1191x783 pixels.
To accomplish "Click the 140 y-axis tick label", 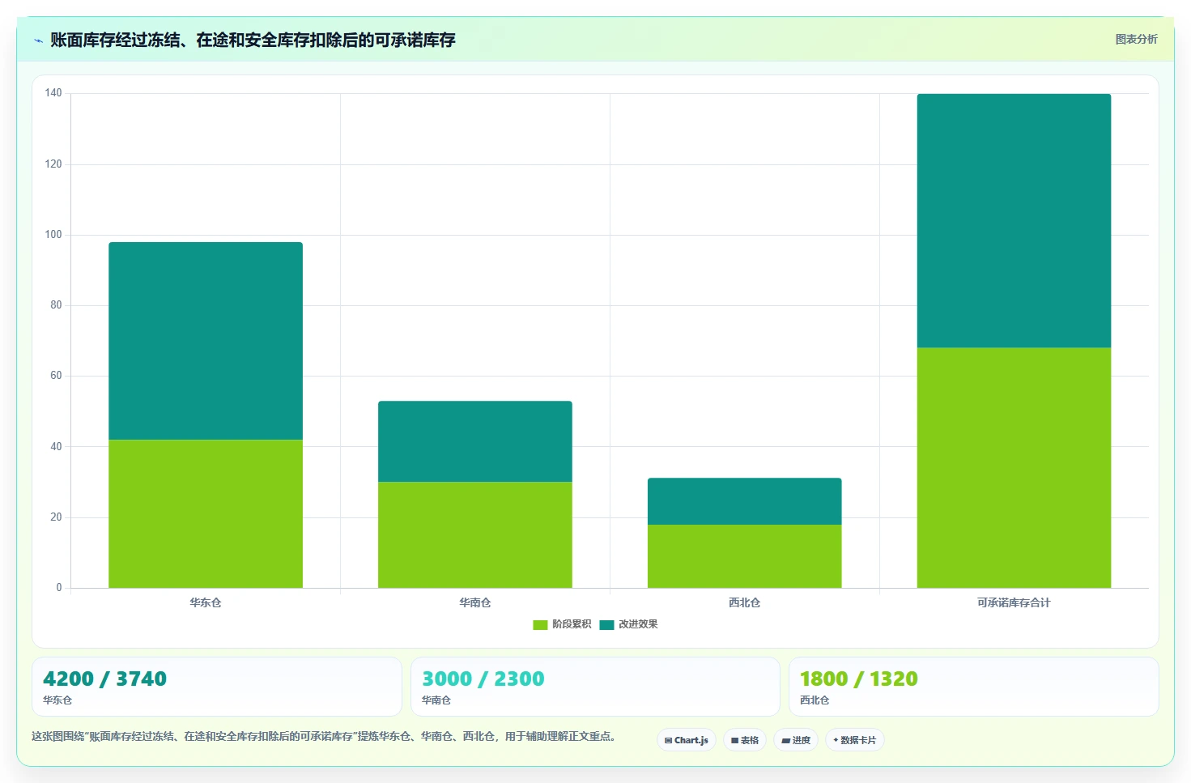I will (53, 93).
